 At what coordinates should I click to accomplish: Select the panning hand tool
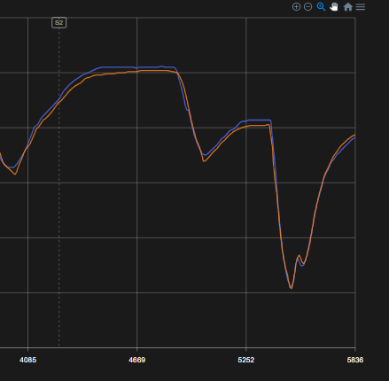[334, 7]
